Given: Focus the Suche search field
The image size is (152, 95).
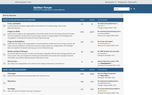Looking at the screenshot, I should 122,9.
